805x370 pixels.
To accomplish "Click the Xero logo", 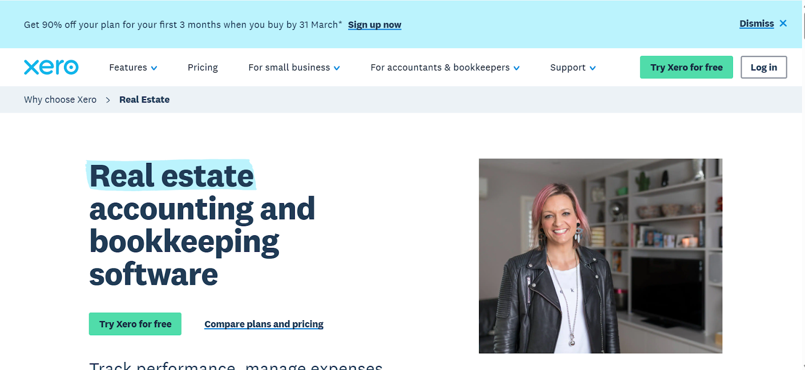I will tap(51, 67).
